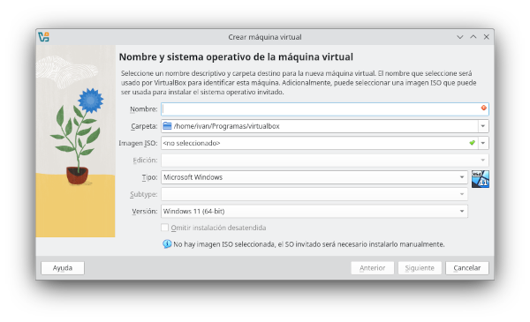Open the Carpeta folder dropdown arrow

click(483, 126)
